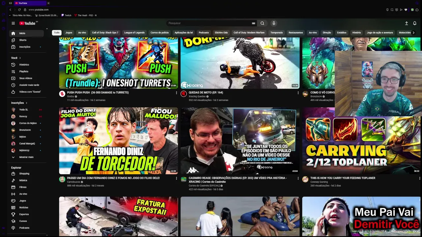Screen dimensions: 422x237
Task: Open Yoda SL subscription channel
Action: [x=26, y=110]
